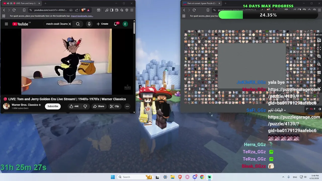Close the Paris at sunset puzzle tab
Viewport: 322px width, 181px height.
click(x=219, y=3)
